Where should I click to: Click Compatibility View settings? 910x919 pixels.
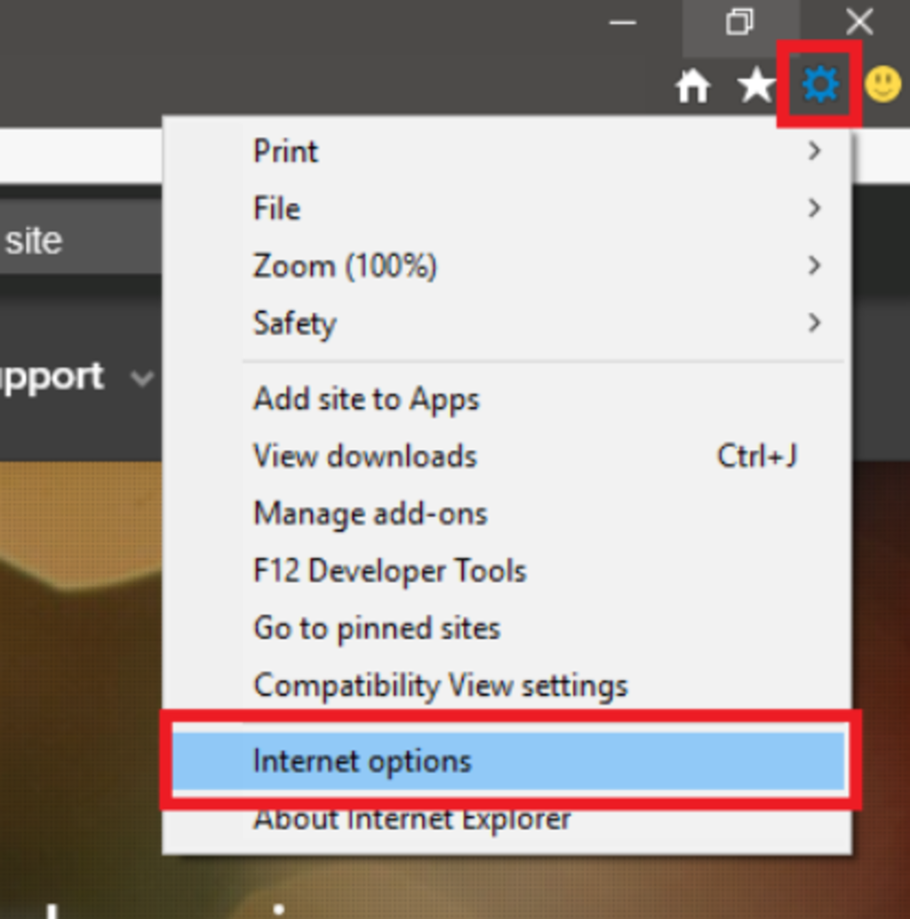click(x=440, y=685)
